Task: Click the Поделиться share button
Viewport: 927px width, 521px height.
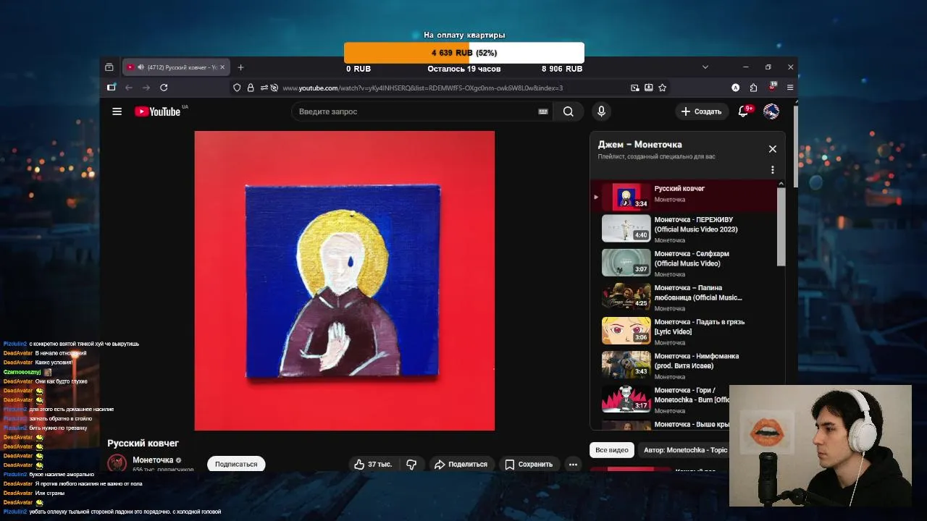Action: click(461, 465)
